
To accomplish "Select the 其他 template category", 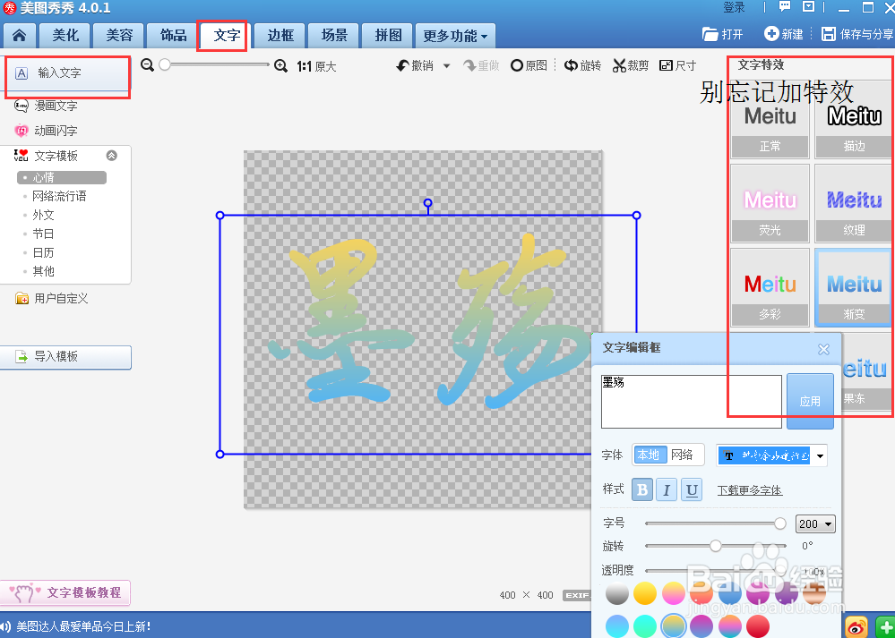I will (x=43, y=271).
